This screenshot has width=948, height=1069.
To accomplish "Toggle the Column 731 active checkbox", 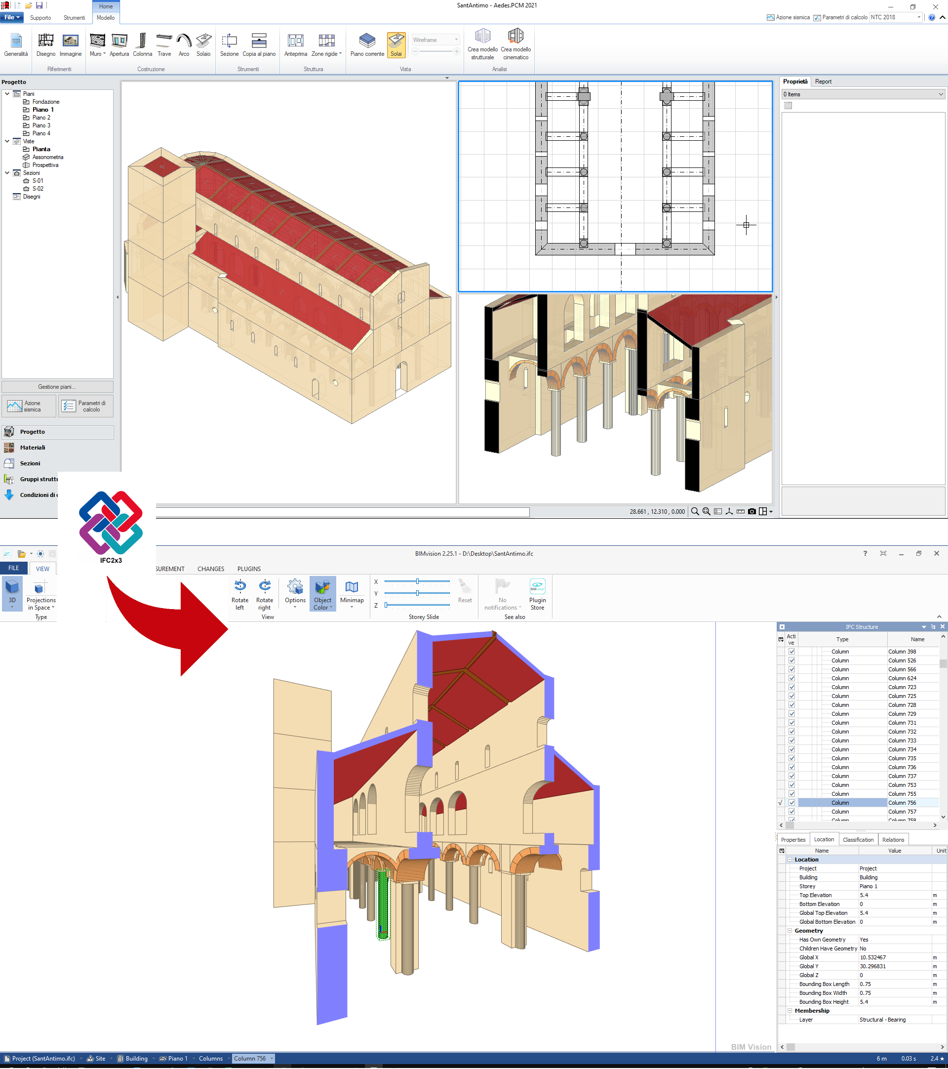I will pyautogui.click(x=792, y=723).
